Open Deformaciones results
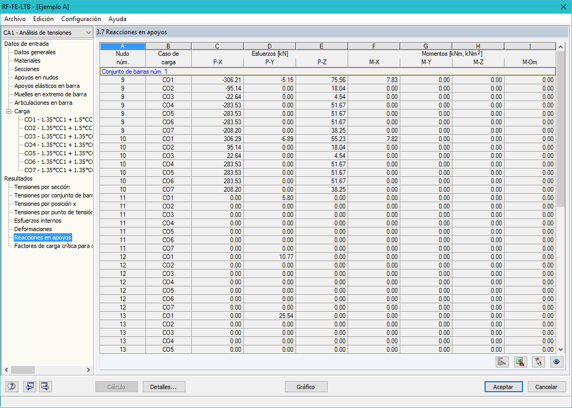The height and width of the screenshot is (408, 572). click(33, 229)
